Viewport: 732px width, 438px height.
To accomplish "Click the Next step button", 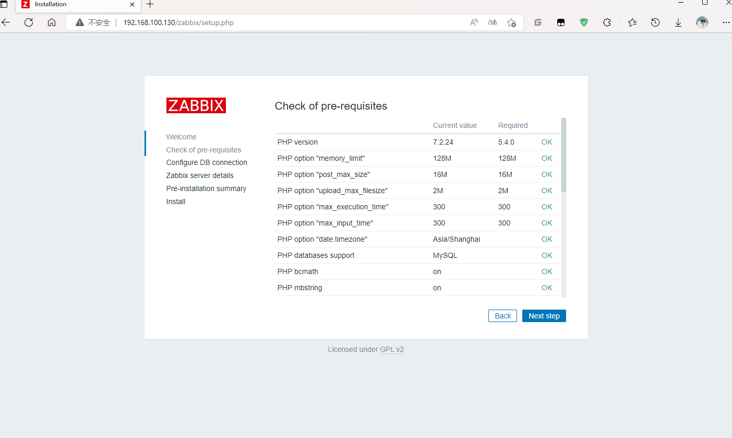I will tap(544, 316).
